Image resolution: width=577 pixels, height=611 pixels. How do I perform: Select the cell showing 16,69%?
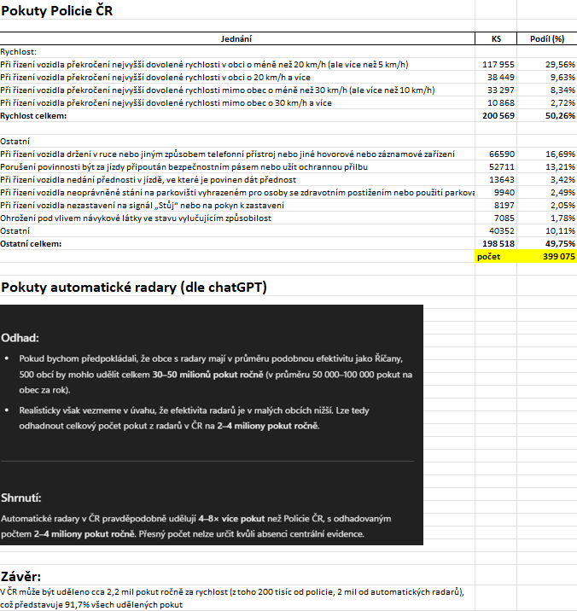(x=547, y=154)
